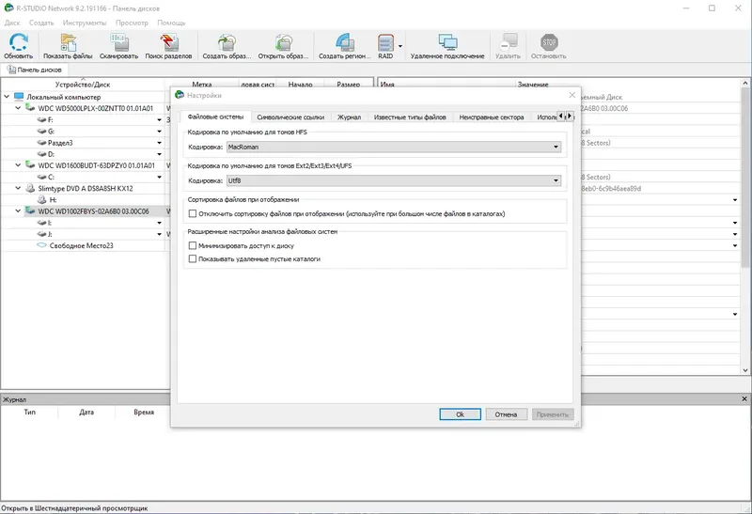
Task: Click the C: partition icon
Action: 41,177
